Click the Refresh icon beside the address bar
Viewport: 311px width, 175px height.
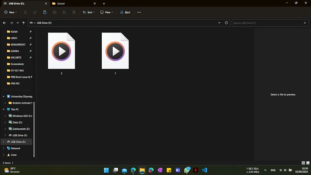227,23
